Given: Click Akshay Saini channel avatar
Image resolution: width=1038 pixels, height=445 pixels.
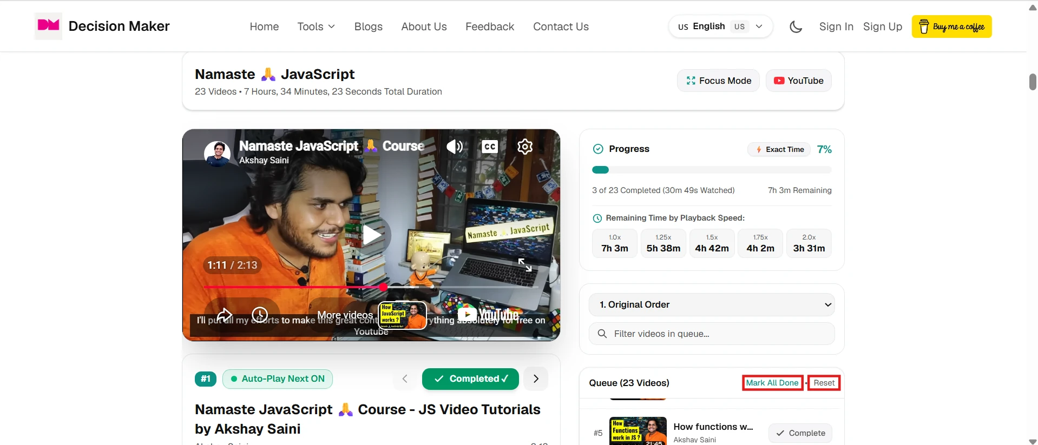Looking at the screenshot, I should (218, 153).
